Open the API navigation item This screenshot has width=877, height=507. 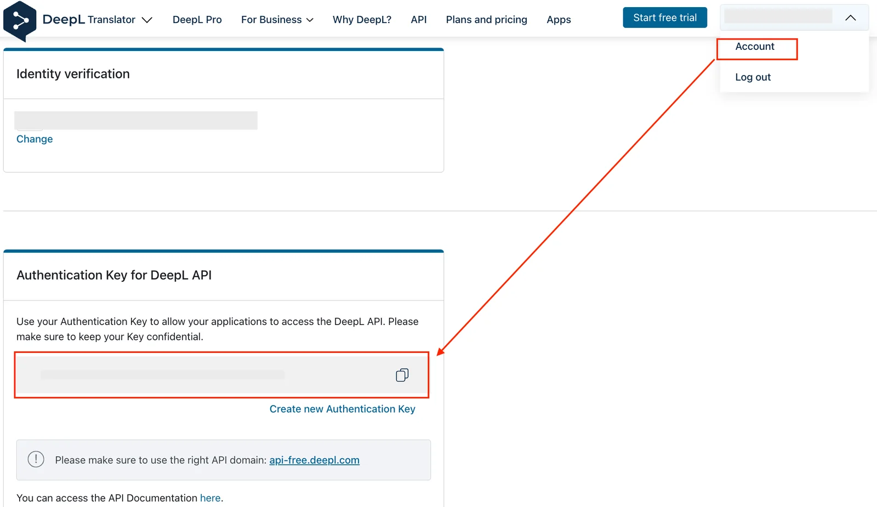(x=419, y=20)
